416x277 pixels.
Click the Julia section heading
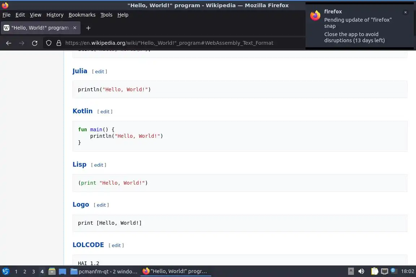[80, 71]
